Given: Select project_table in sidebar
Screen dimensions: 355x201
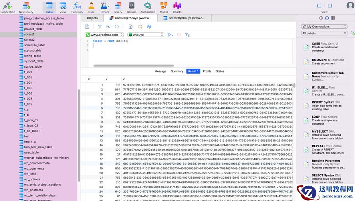Looking at the screenshot, I should click(38, 29).
